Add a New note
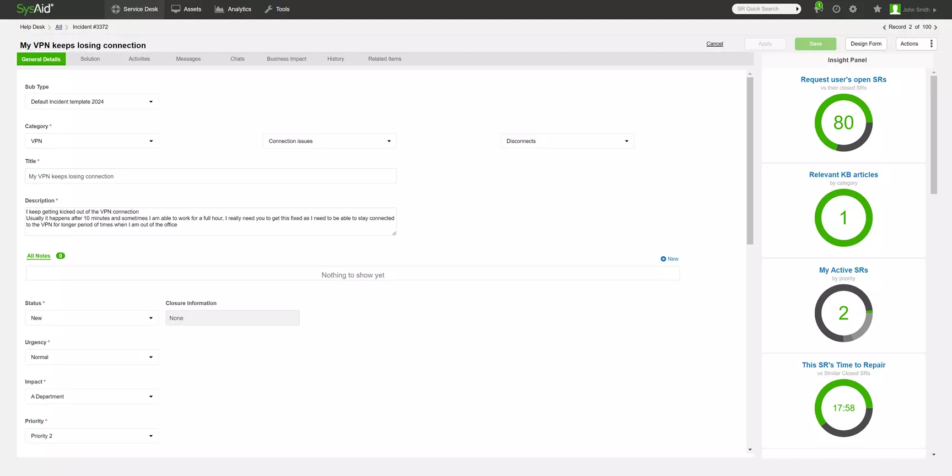This screenshot has width=952, height=476. (669, 259)
